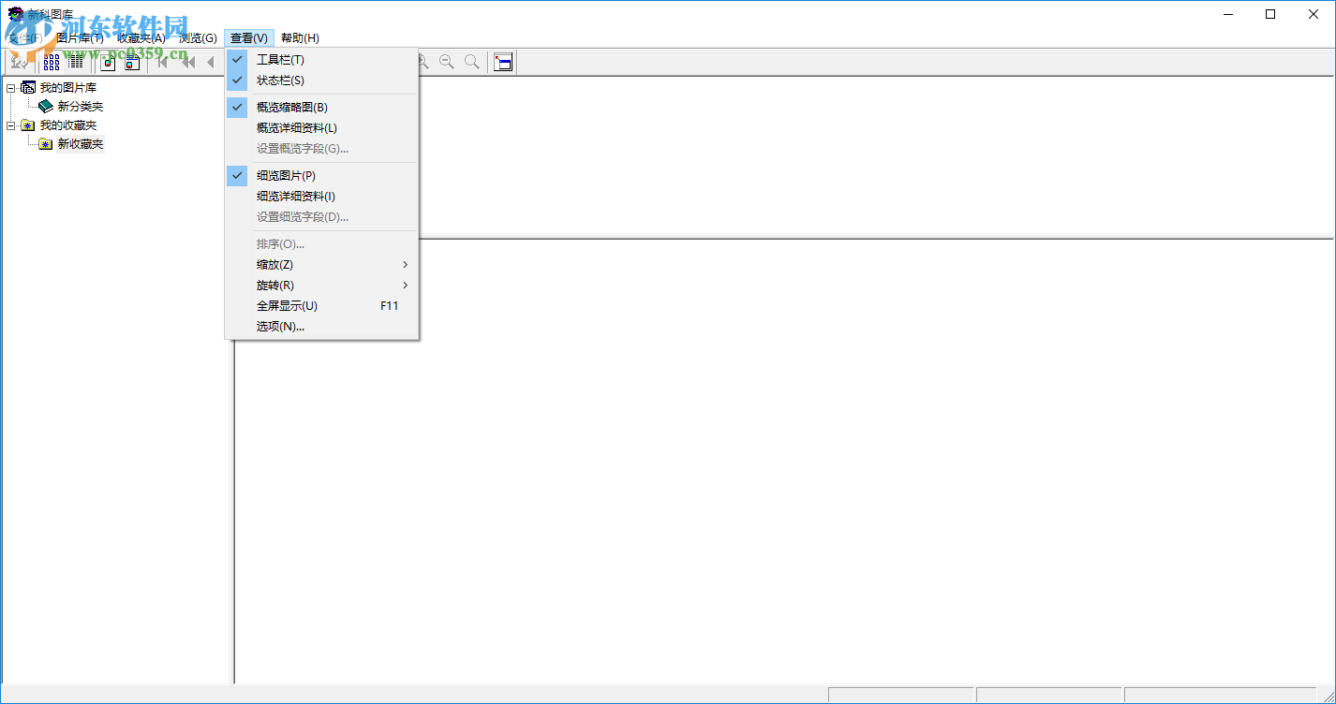Click the 我的图片库 library icon in tree
The width and height of the screenshot is (1336, 704).
point(28,88)
